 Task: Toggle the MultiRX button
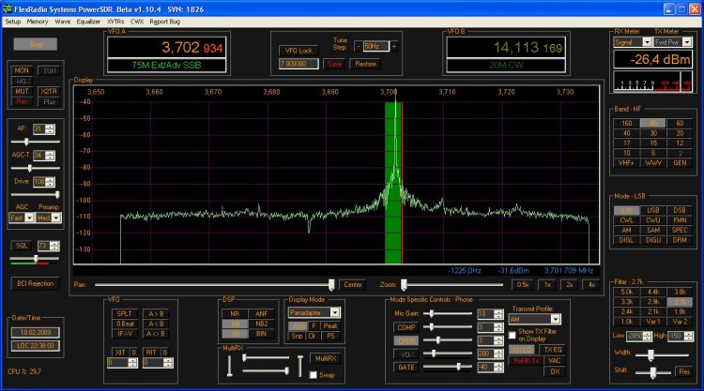326,358
